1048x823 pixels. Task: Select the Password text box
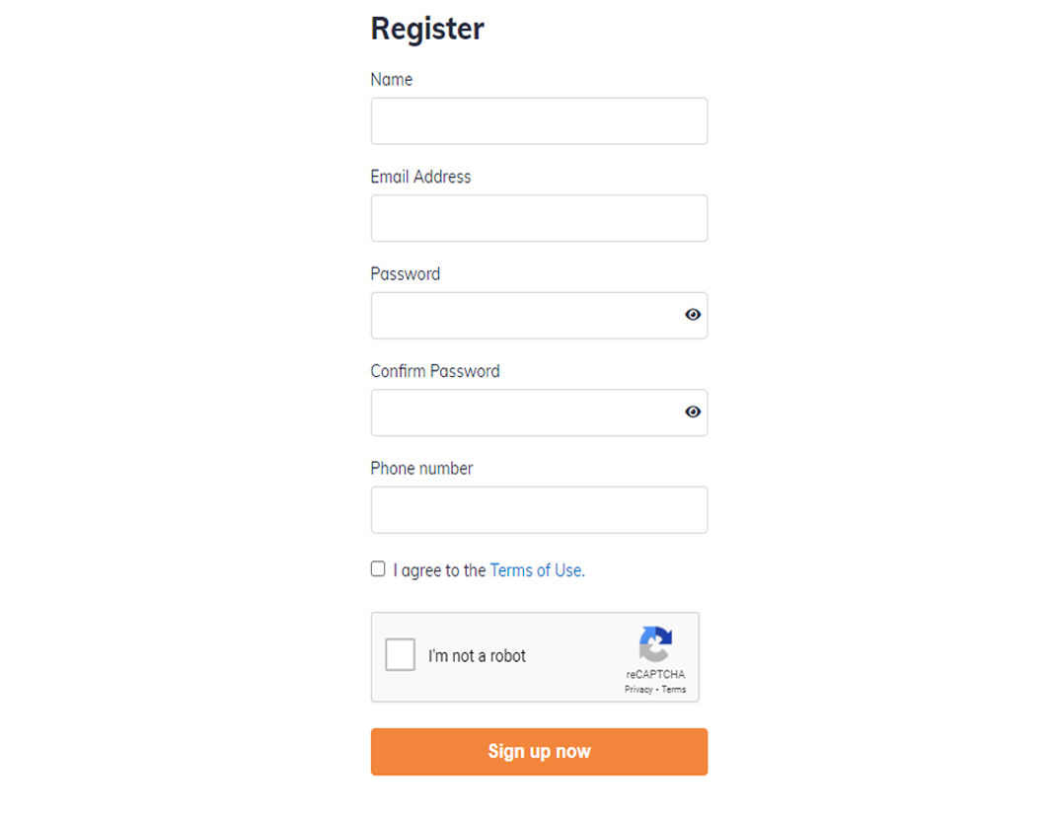(540, 315)
